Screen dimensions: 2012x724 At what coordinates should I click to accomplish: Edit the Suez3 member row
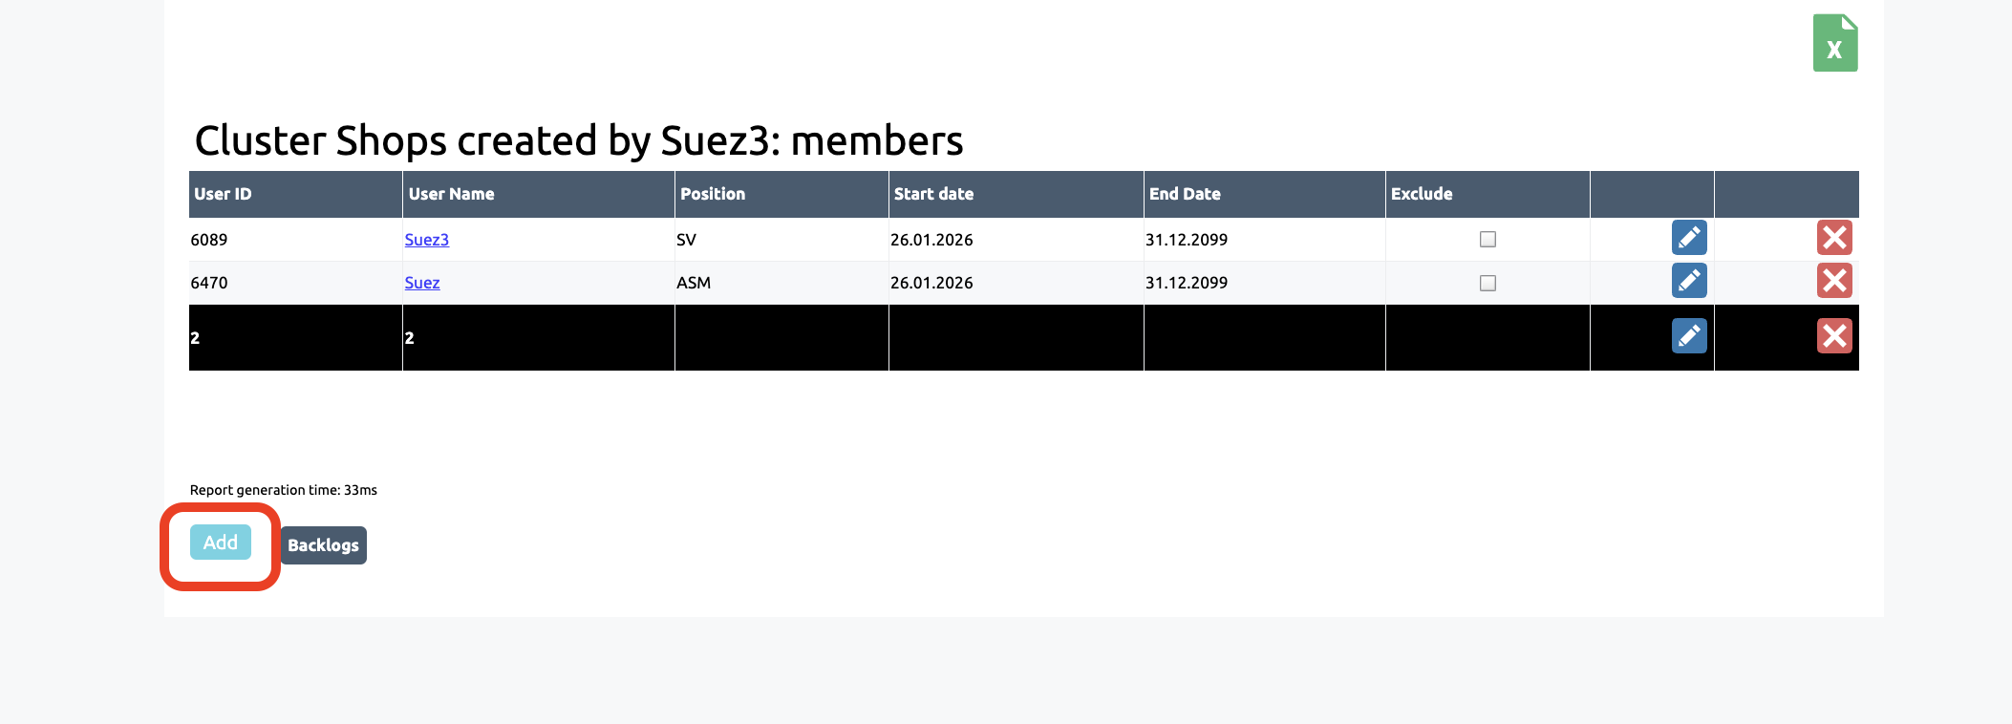[x=1688, y=238]
